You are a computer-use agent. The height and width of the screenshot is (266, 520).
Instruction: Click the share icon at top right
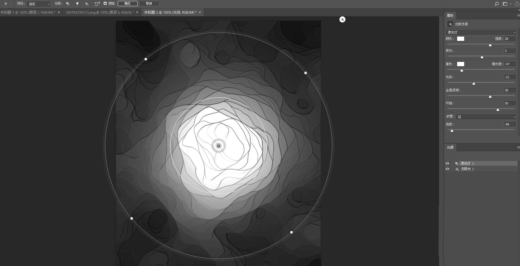[517, 4]
